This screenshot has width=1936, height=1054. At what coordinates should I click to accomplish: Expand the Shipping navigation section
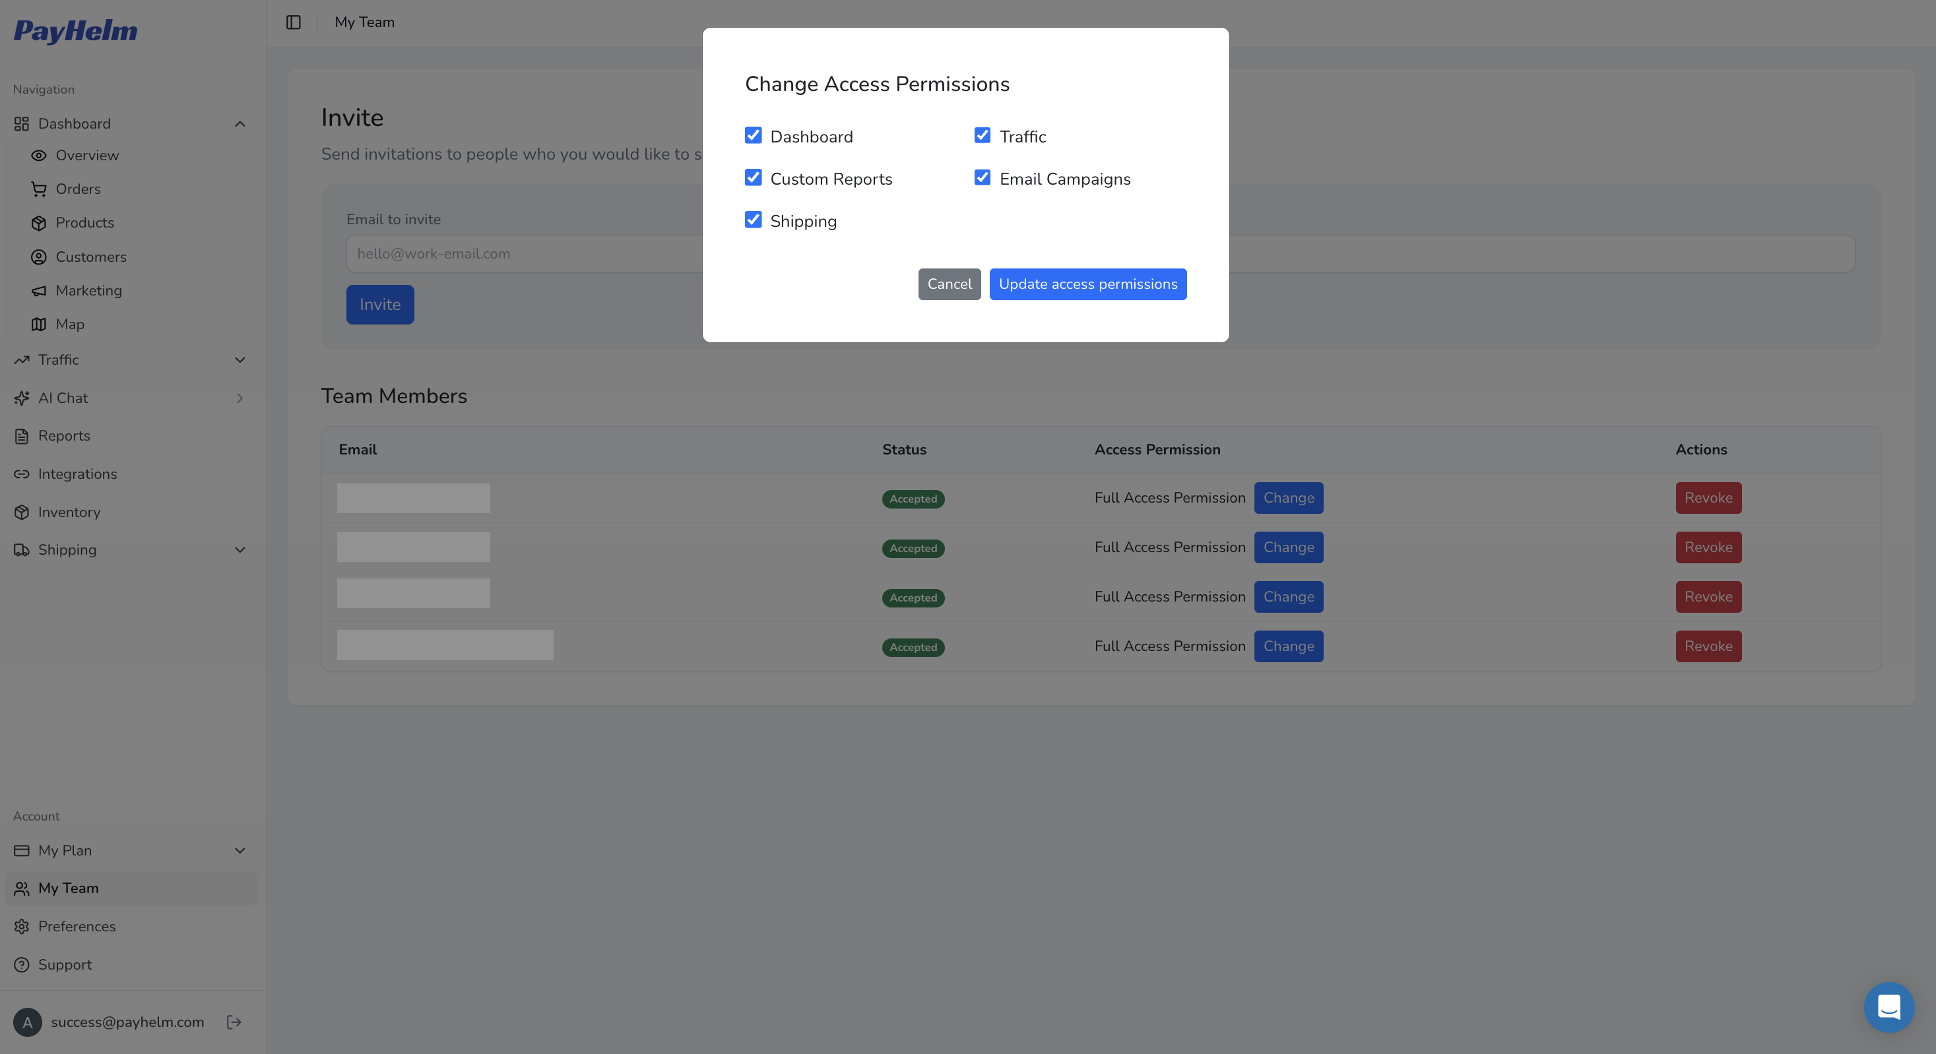click(x=240, y=550)
